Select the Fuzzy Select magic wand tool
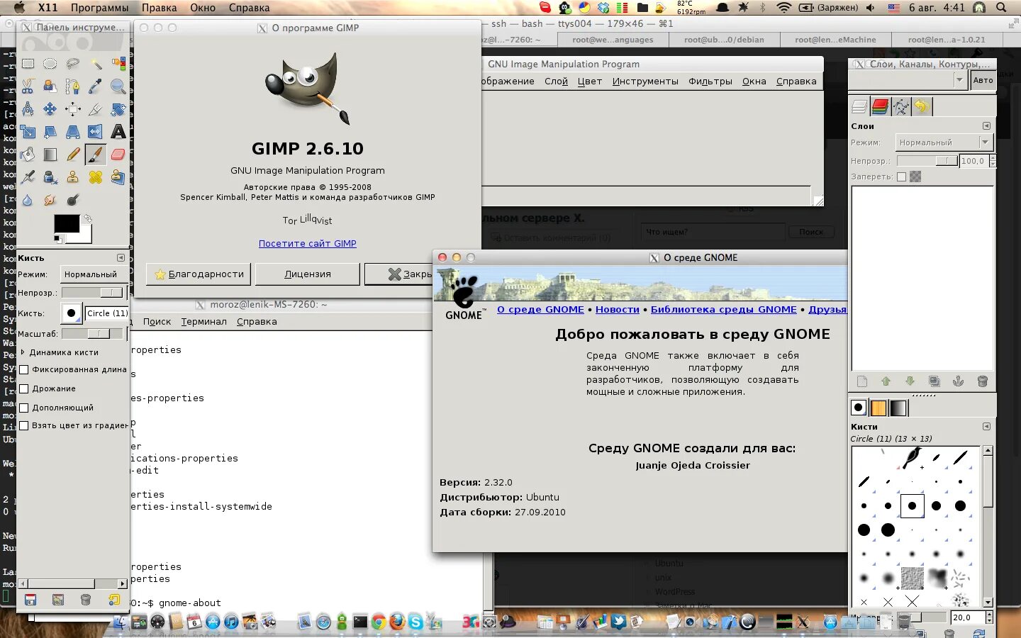Viewport: 1021px width, 638px height. pyautogui.click(x=96, y=64)
